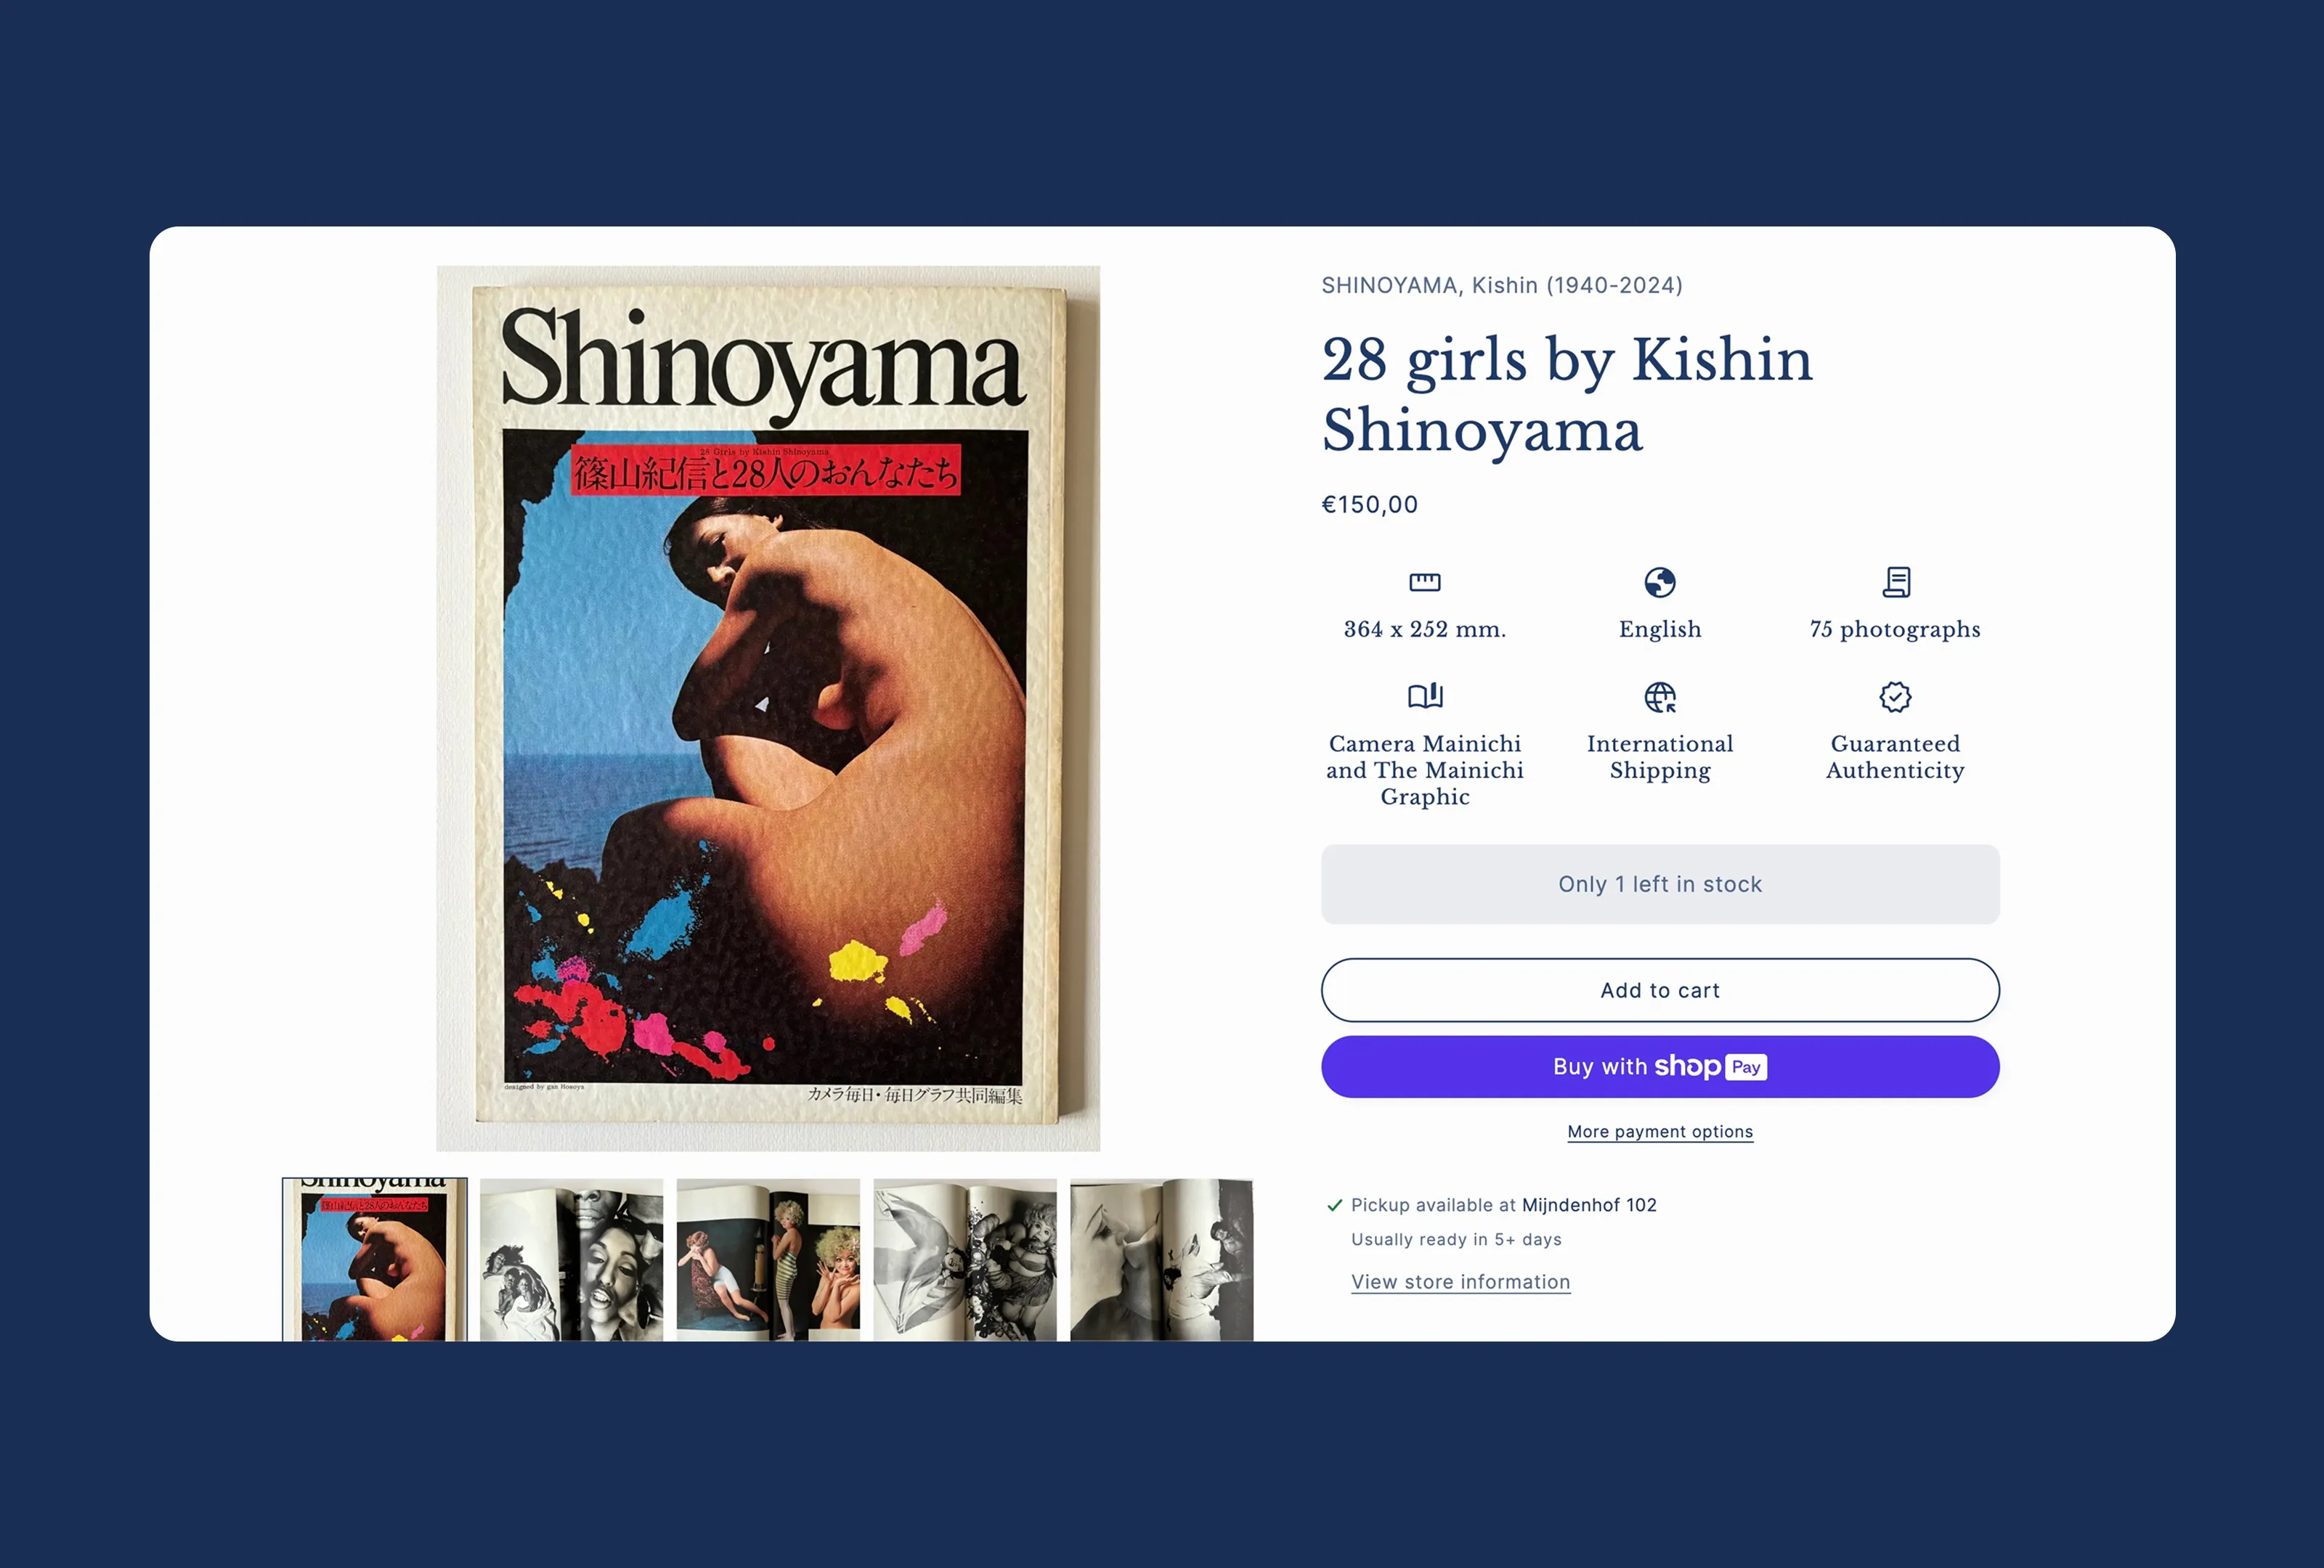The width and height of the screenshot is (2324, 1568).
Task: Open More payment options link
Action: [1660, 1131]
